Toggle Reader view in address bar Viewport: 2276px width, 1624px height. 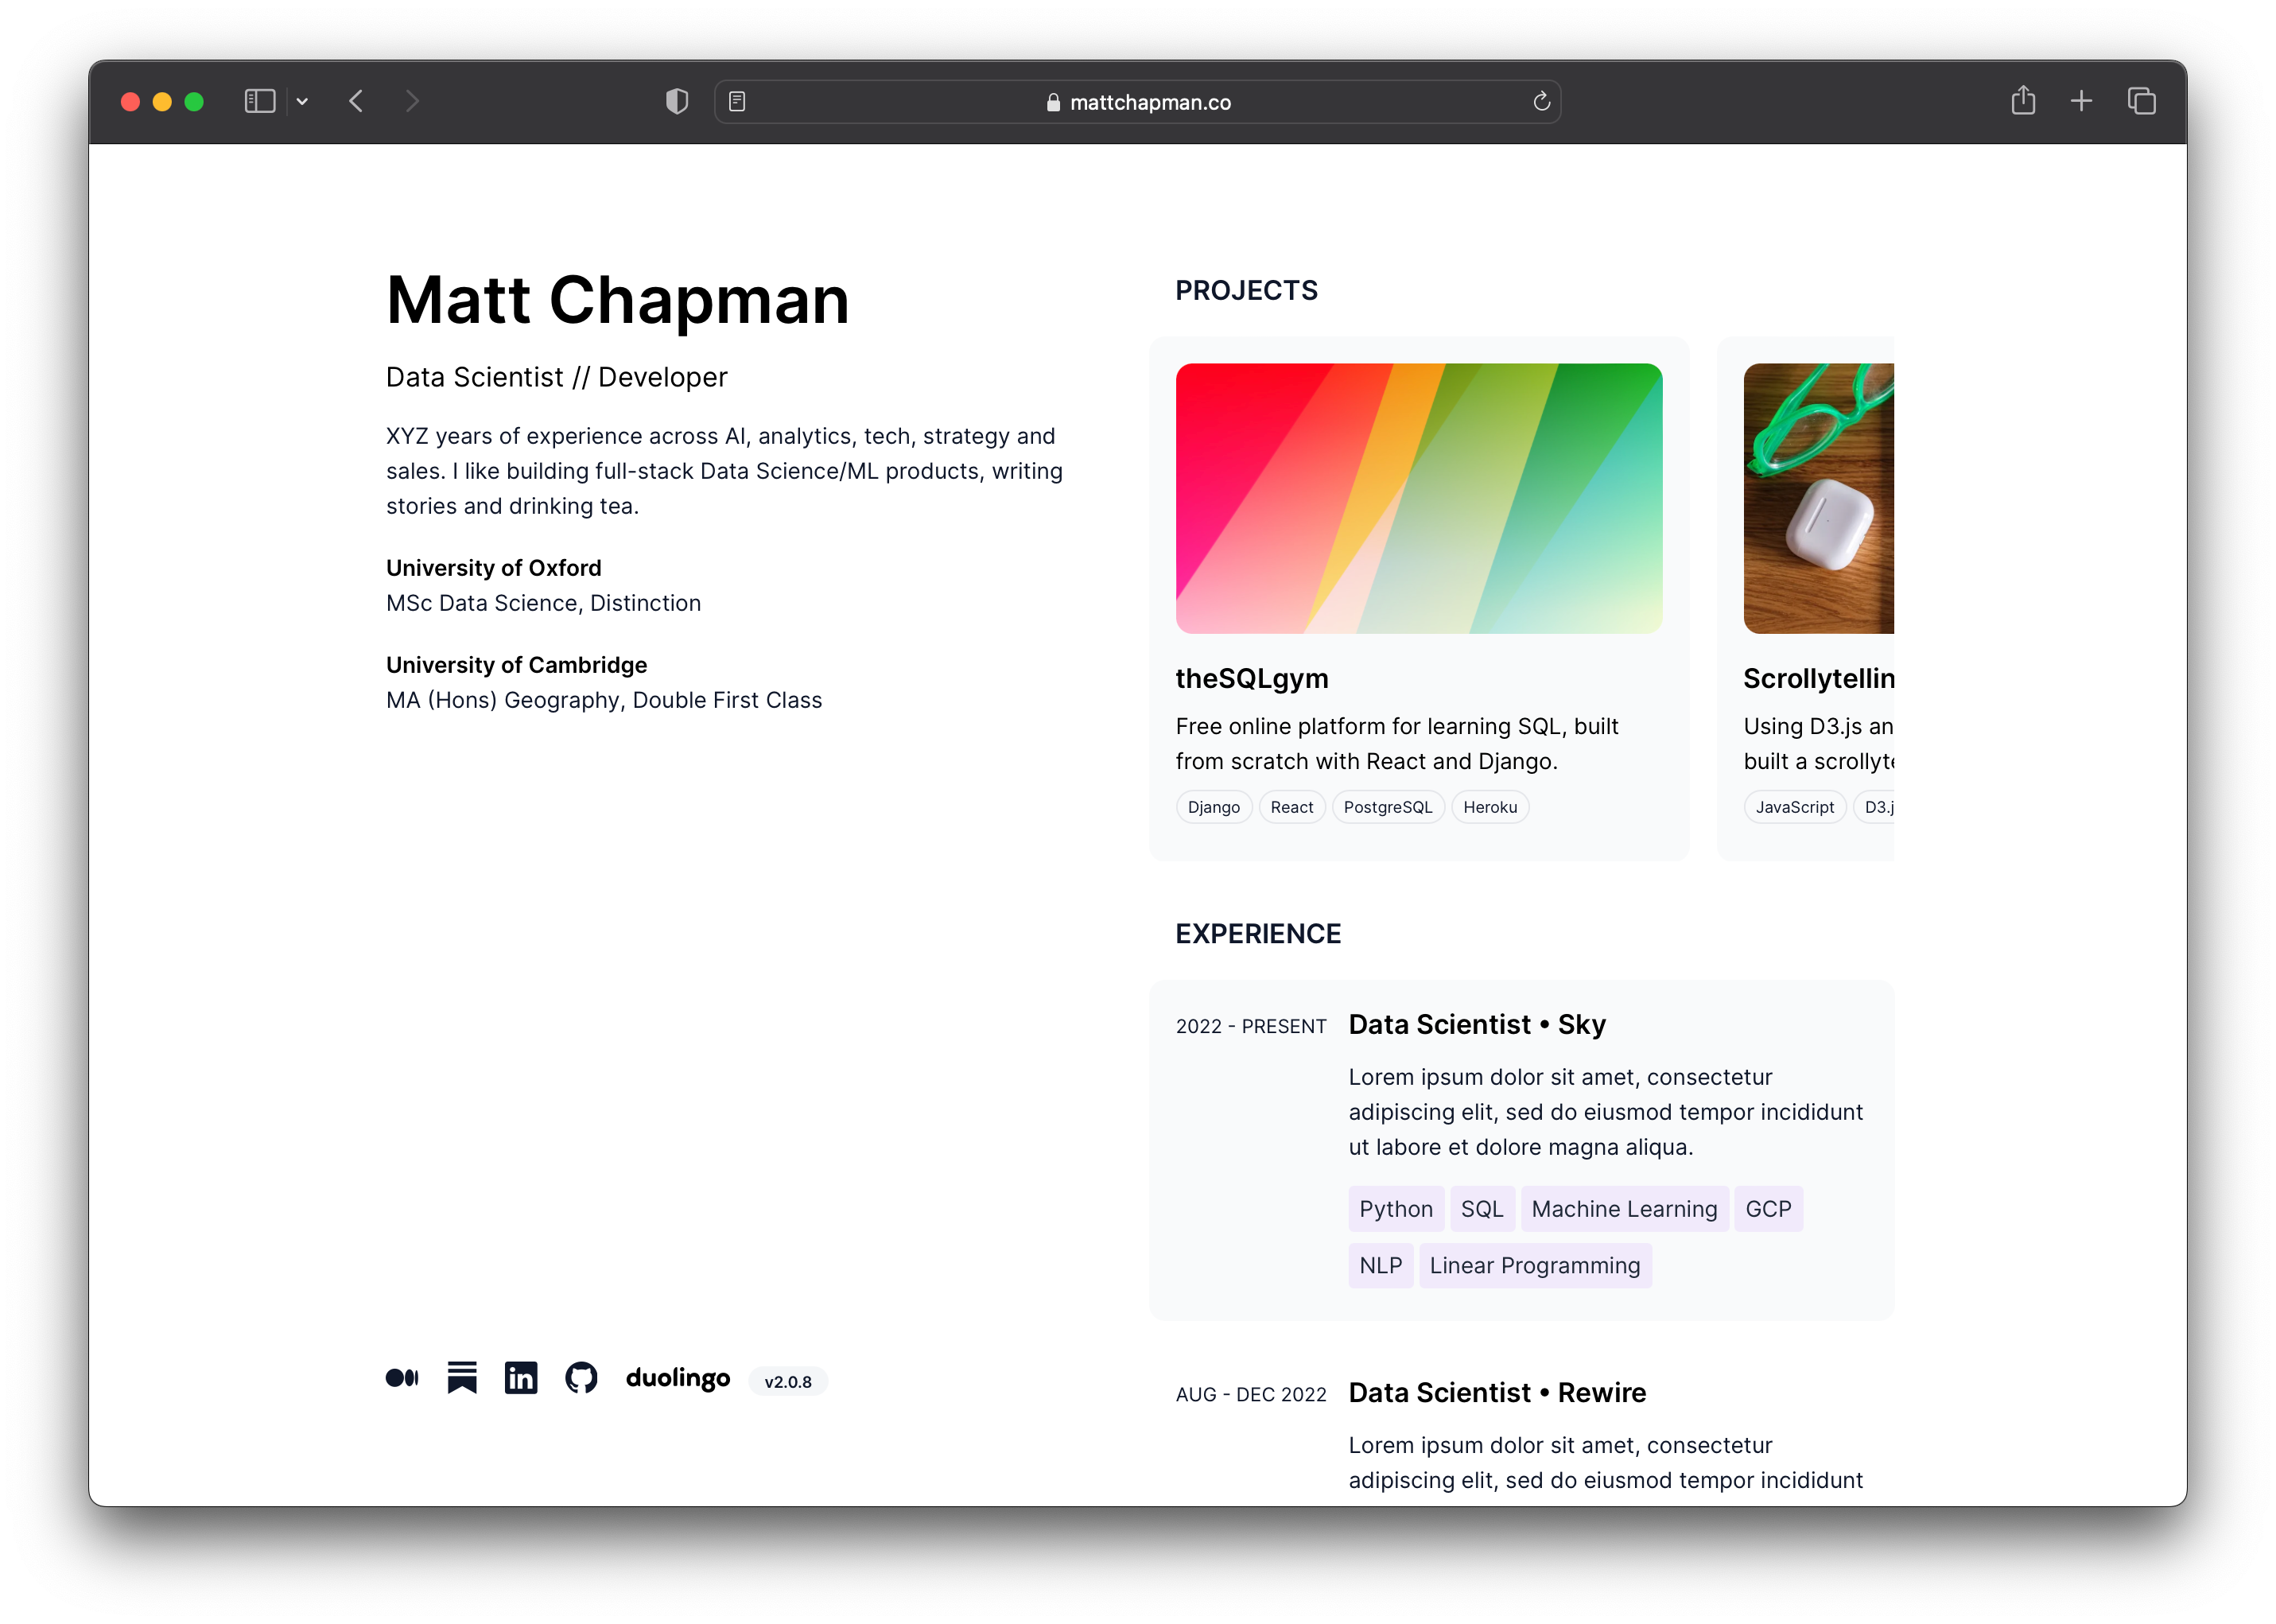click(x=737, y=101)
